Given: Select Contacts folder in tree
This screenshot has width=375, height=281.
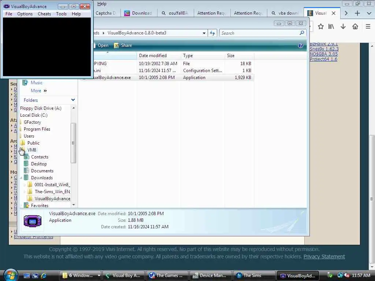Looking at the screenshot, I should [x=40, y=157].
